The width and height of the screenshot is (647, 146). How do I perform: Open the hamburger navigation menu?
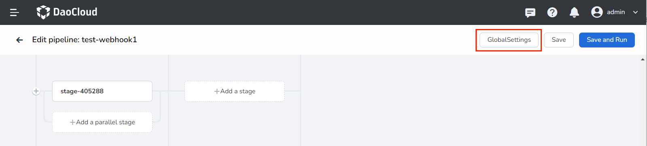[15, 12]
